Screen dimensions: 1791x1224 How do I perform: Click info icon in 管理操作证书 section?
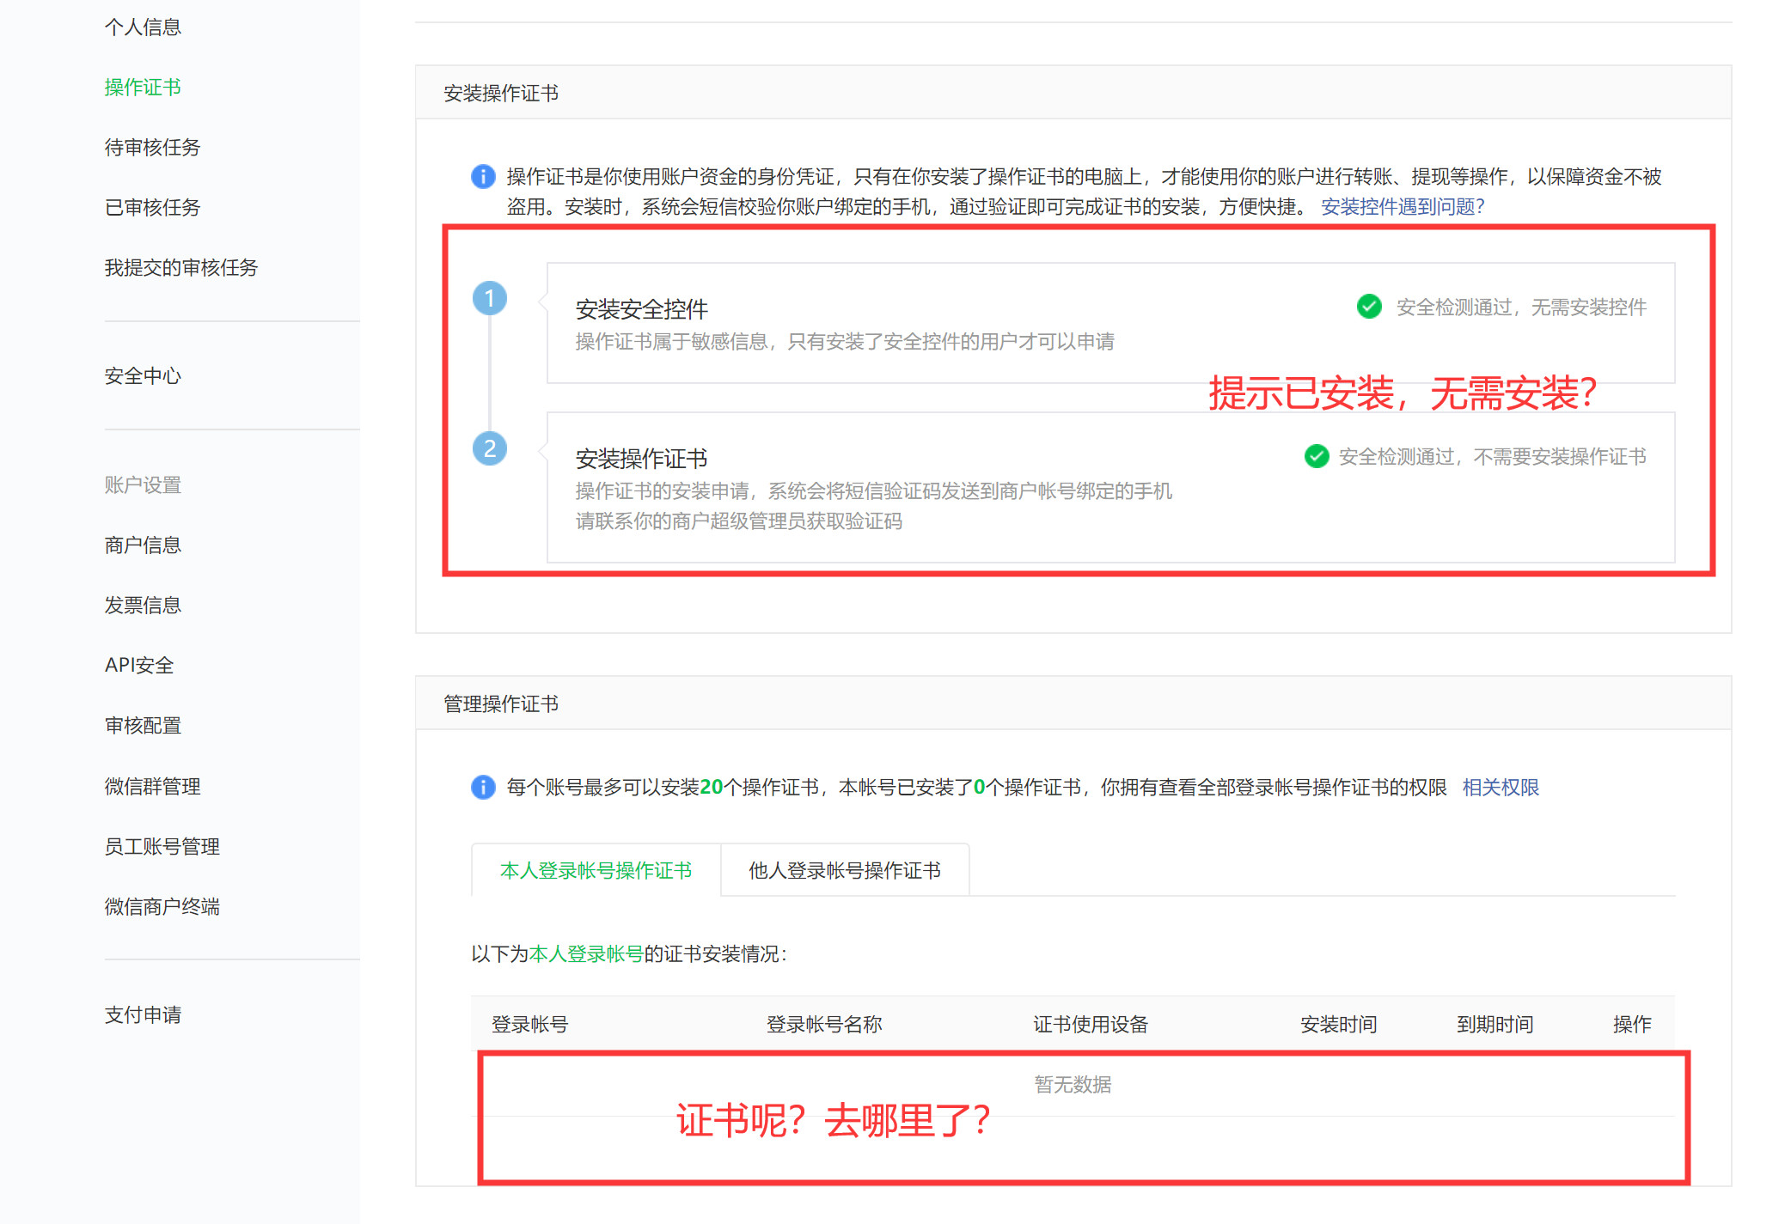(483, 787)
